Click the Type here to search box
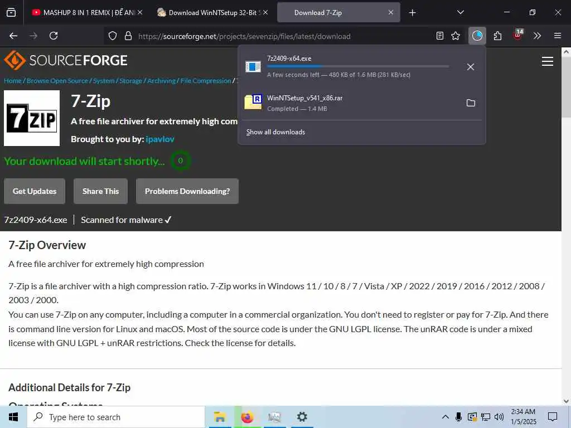571x428 pixels. click(116, 417)
